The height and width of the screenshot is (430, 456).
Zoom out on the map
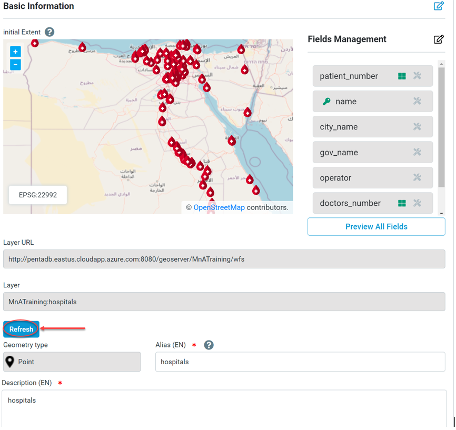point(15,65)
